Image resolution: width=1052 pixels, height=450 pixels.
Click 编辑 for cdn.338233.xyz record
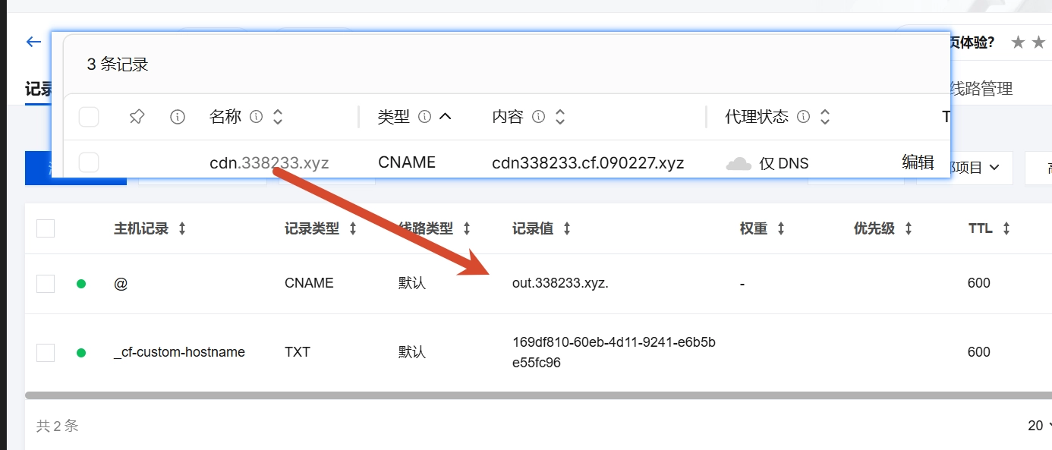(918, 162)
